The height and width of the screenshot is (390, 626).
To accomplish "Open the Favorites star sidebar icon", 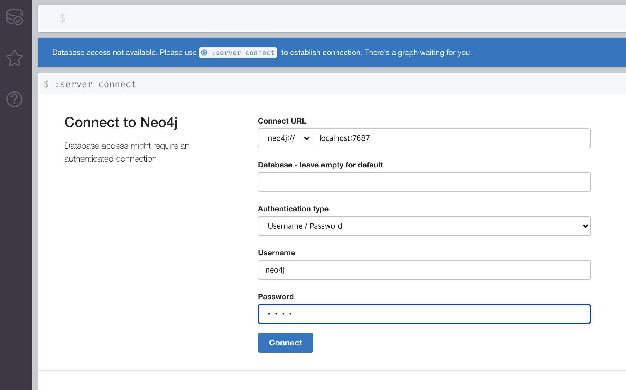I will tap(15, 58).
